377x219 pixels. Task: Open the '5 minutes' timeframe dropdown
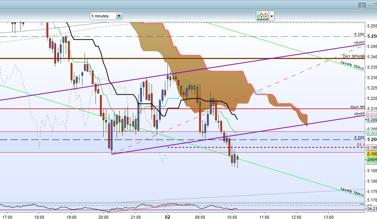click(106, 16)
